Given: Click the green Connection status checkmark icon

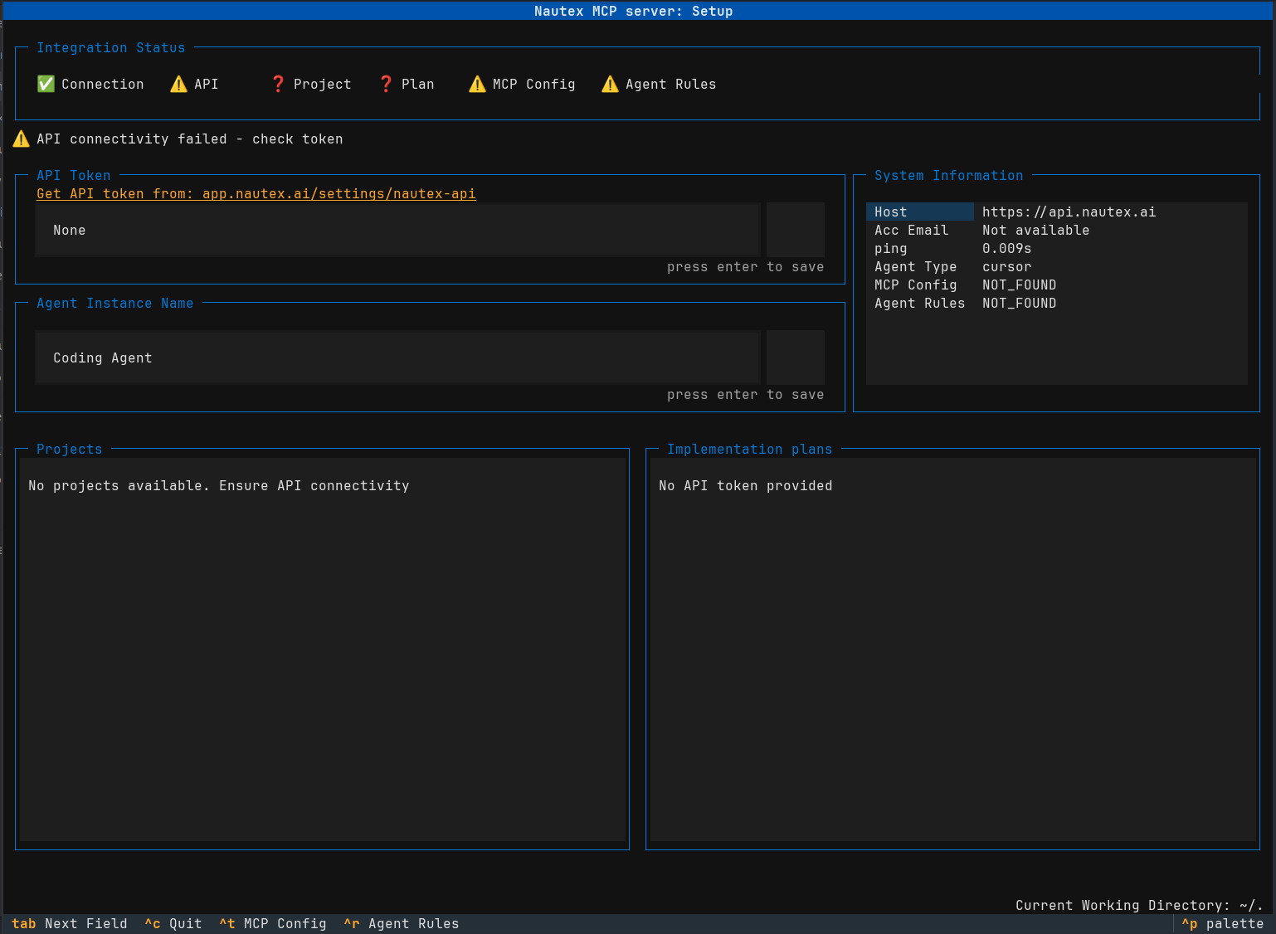Looking at the screenshot, I should pos(46,84).
